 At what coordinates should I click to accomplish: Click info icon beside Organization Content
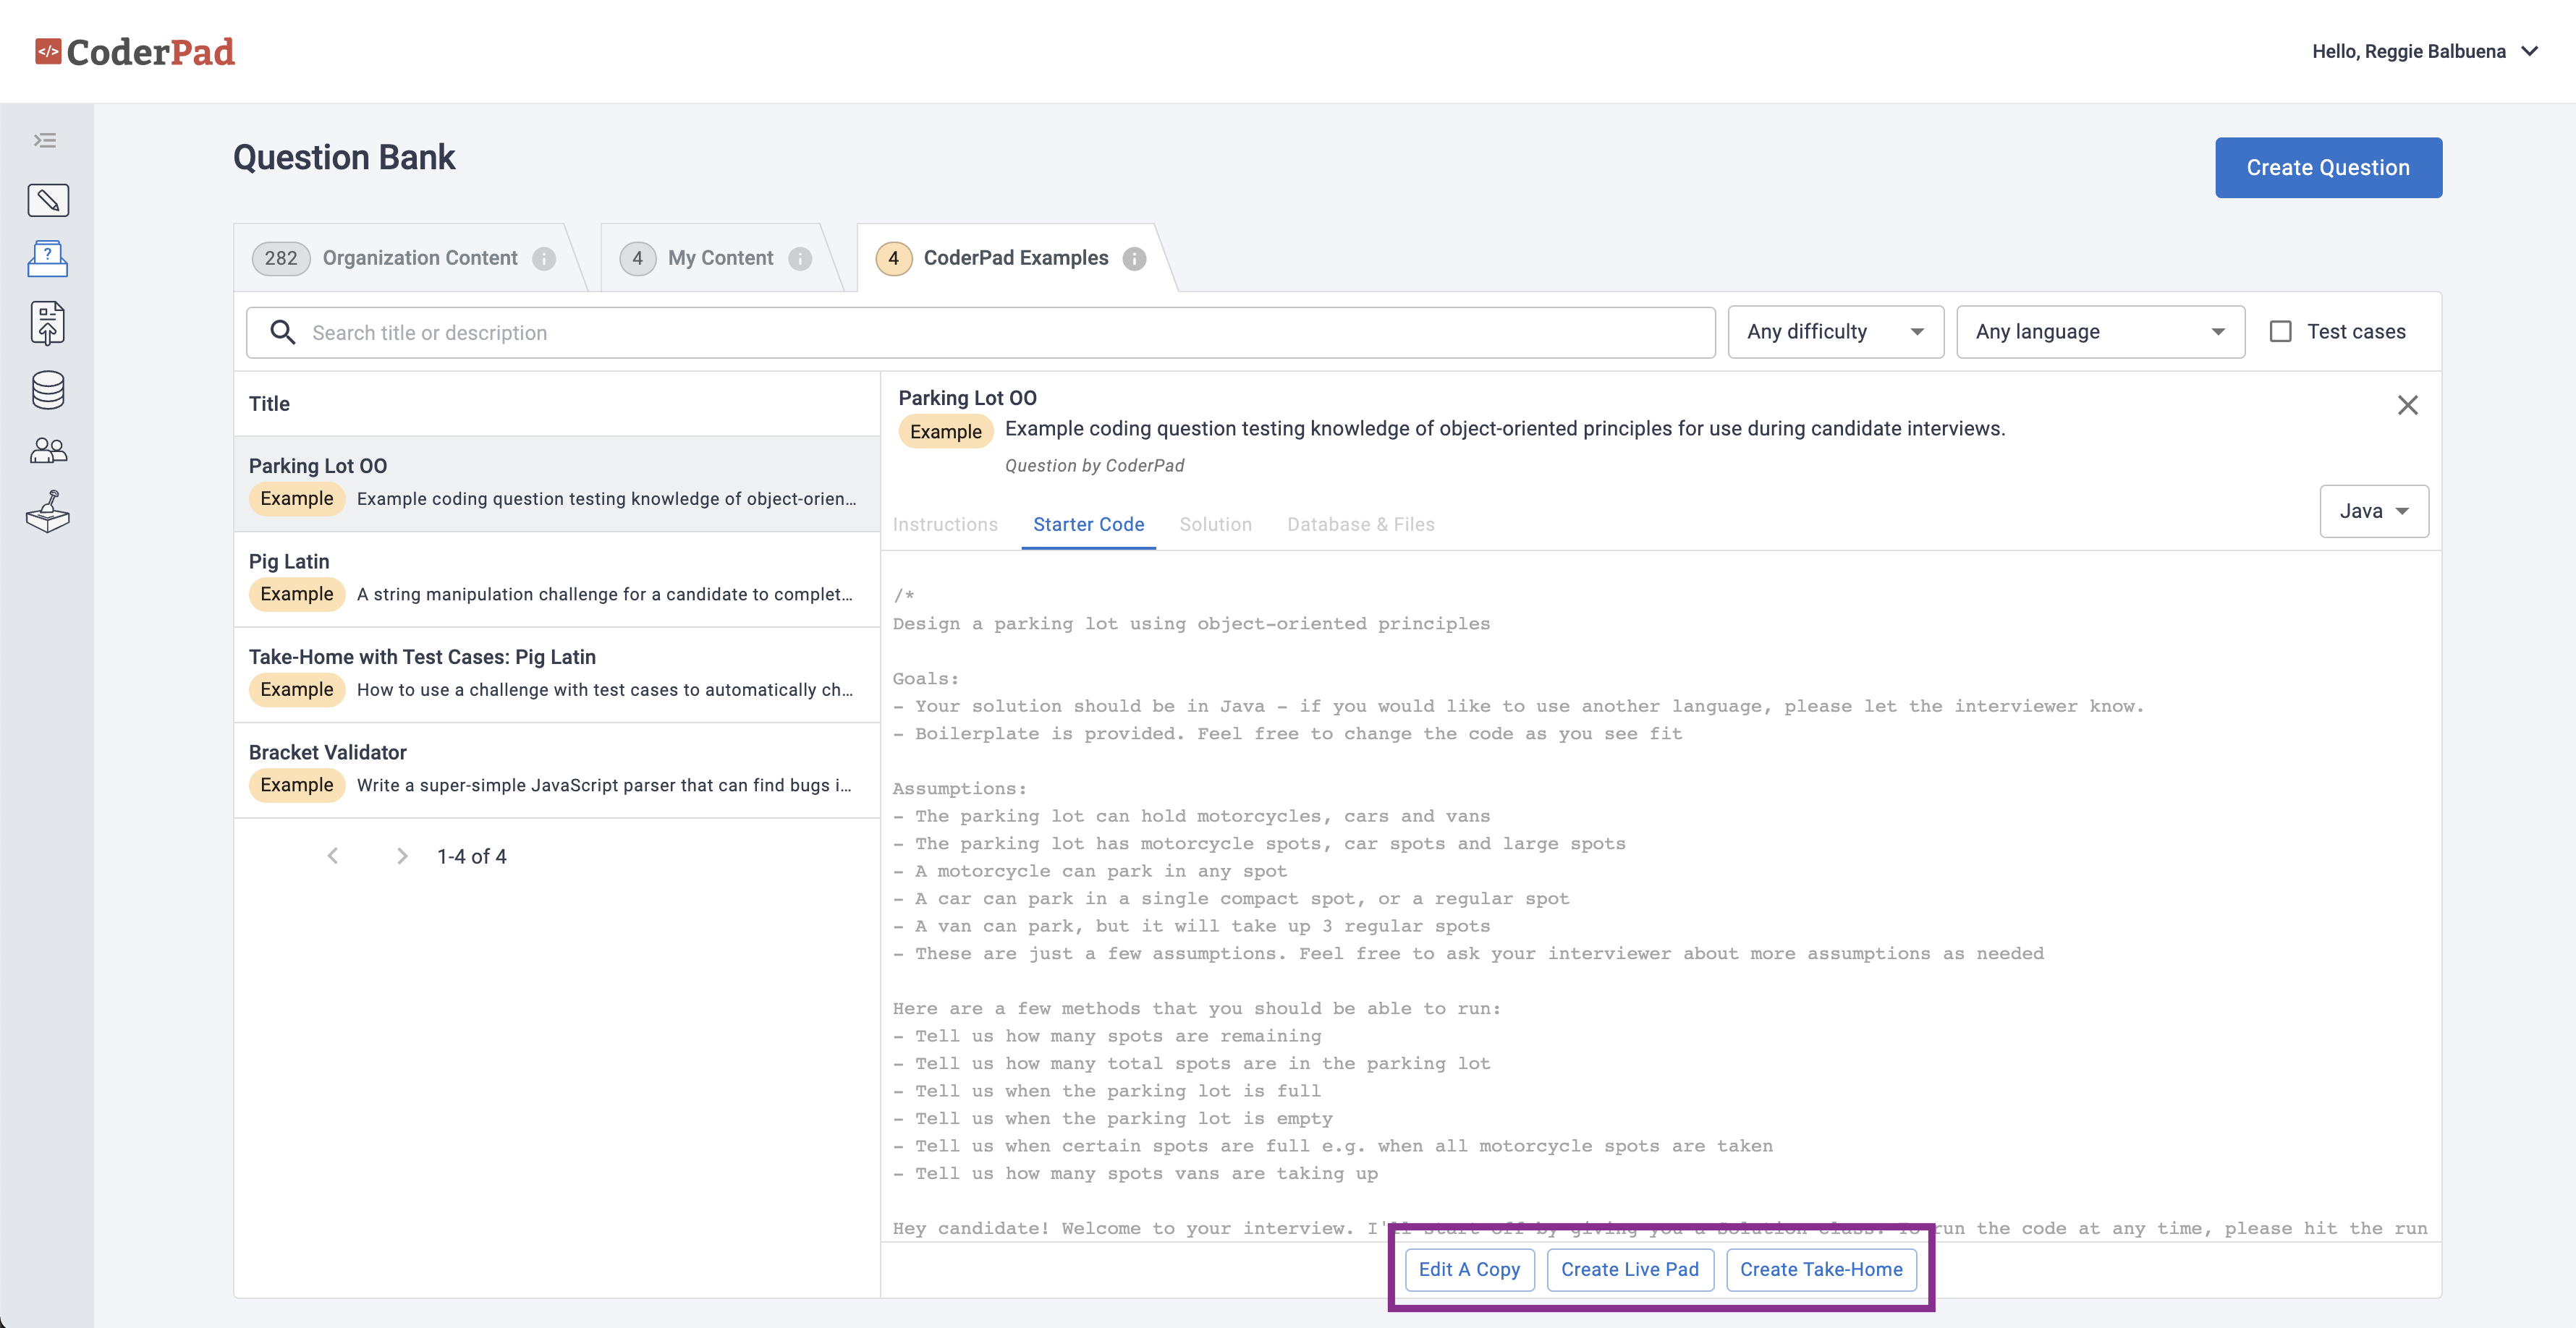click(543, 259)
